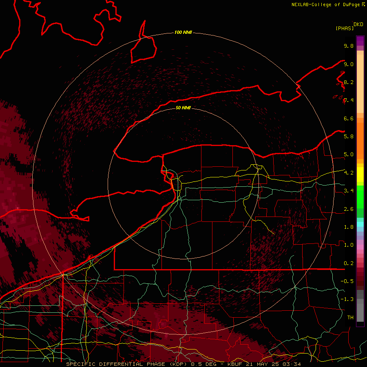The height and width of the screenshot is (367, 367).
Task: Click the 7.4 value on the color scale
Action: 349,100
